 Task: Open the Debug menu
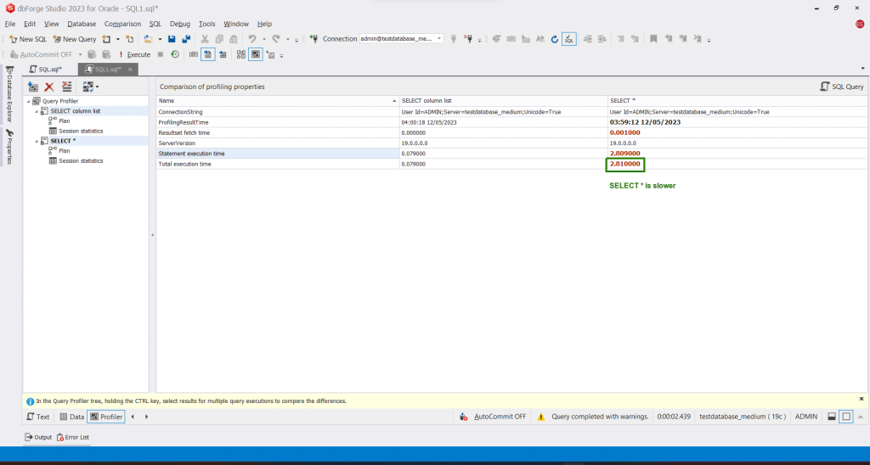tap(180, 24)
